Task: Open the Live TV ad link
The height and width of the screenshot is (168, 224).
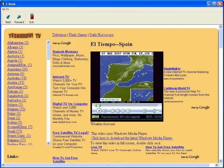Action: pos(96,147)
